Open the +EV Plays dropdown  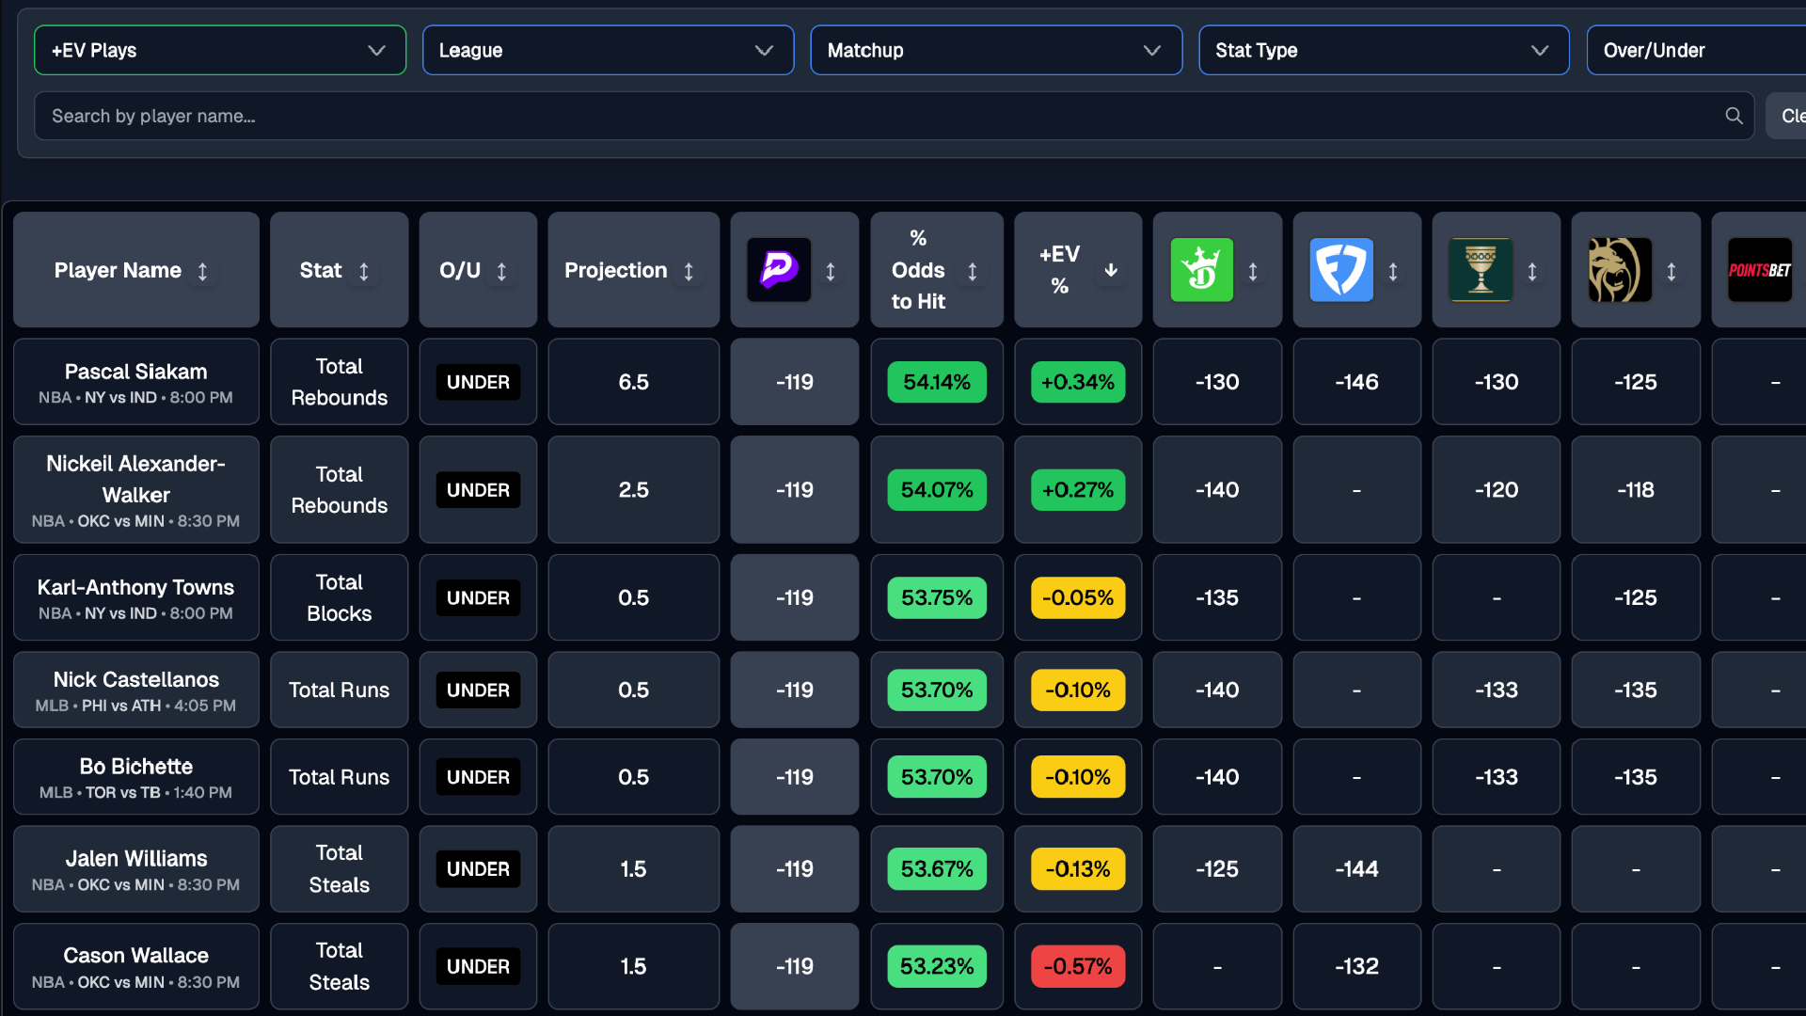tap(220, 50)
